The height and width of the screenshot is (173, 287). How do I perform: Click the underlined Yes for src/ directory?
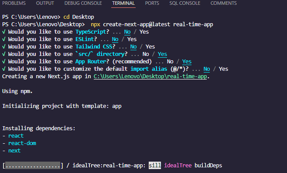162,54
